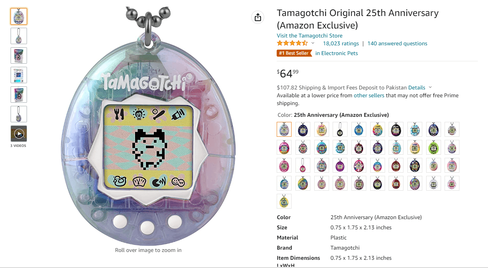Expand shipping Details chevron
The image size is (488, 268).
(430, 88)
